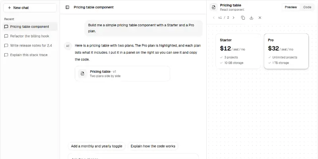
Task: Click the '$12' price text
Action: point(225,48)
